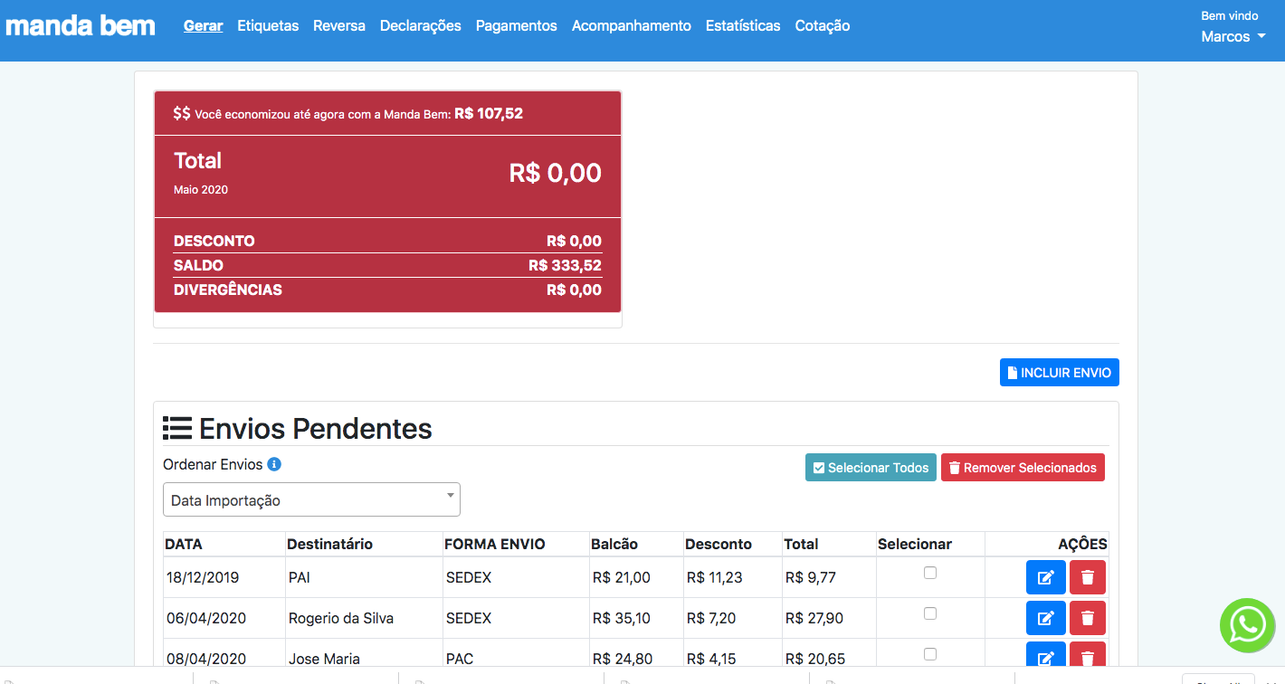The image size is (1285, 684).
Task: Go to the Estatísticas page
Action: (x=742, y=26)
